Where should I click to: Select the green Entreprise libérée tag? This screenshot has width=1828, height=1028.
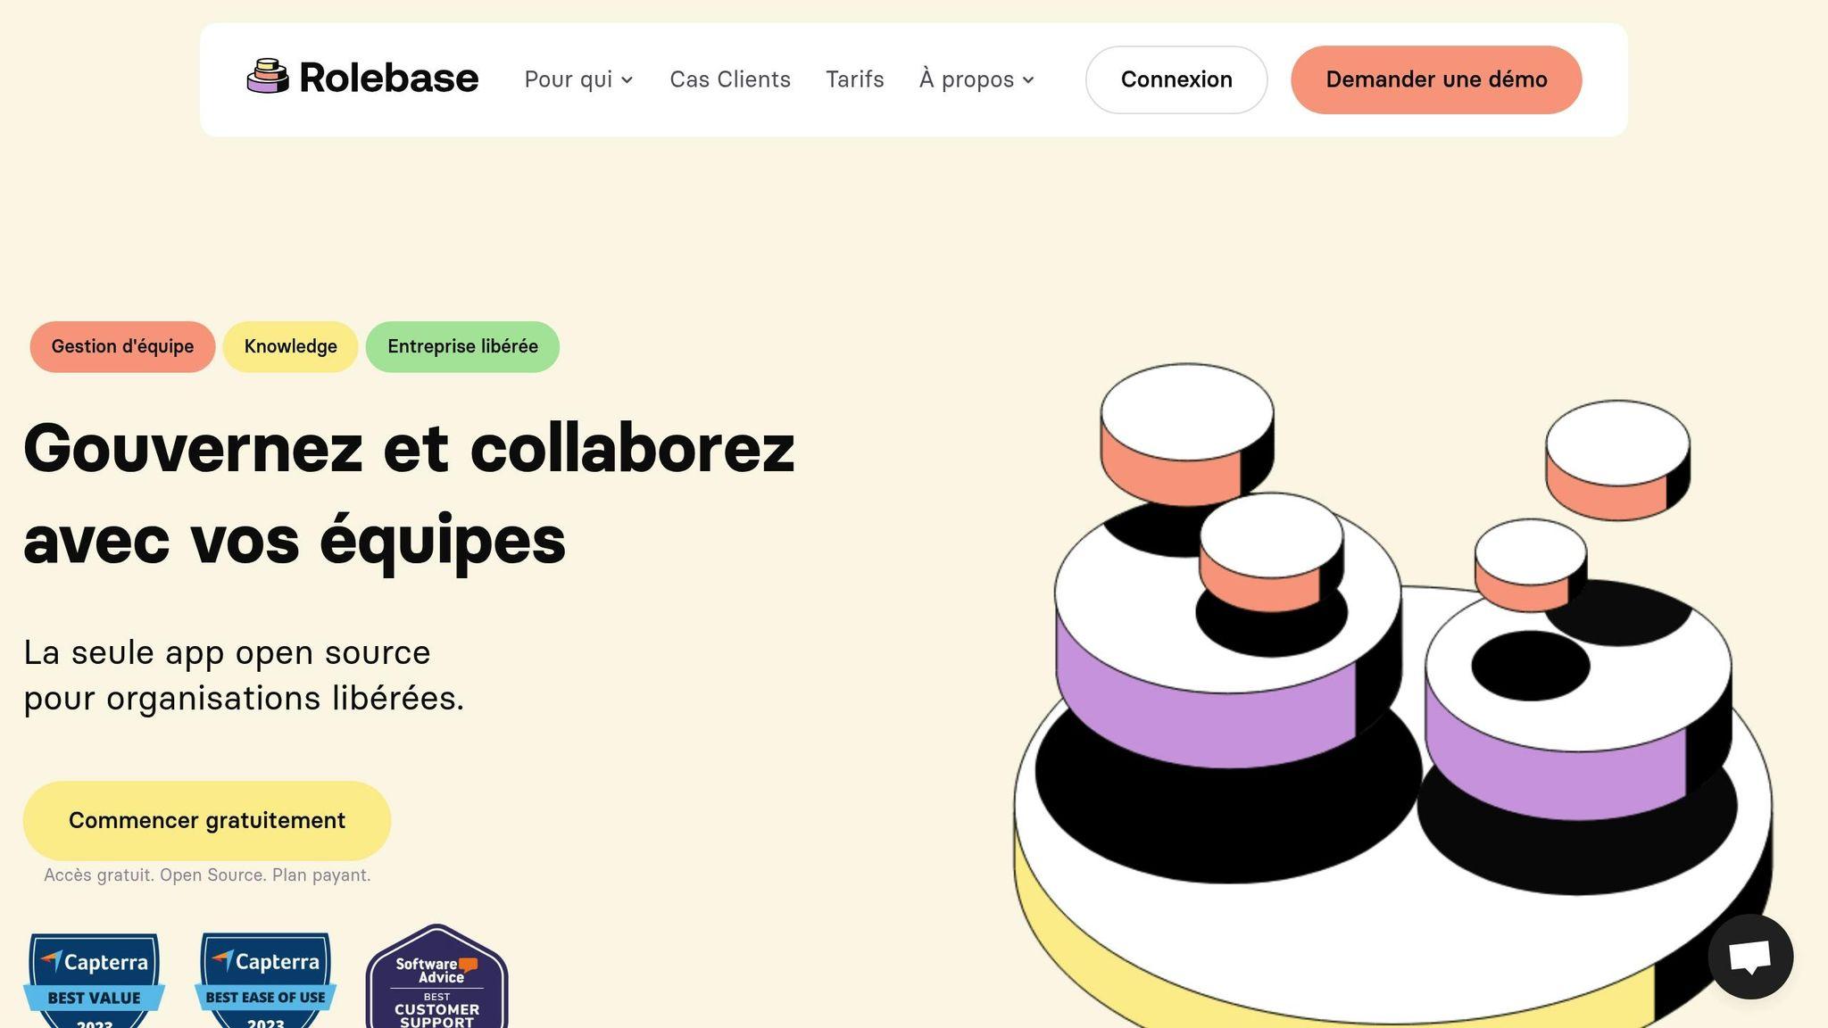coord(462,346)
